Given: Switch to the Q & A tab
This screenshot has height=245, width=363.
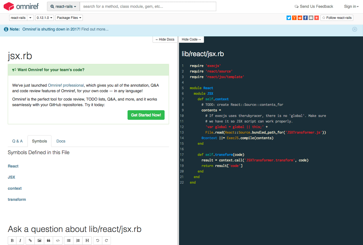Looking at the screenshot, I should point(17,141).
